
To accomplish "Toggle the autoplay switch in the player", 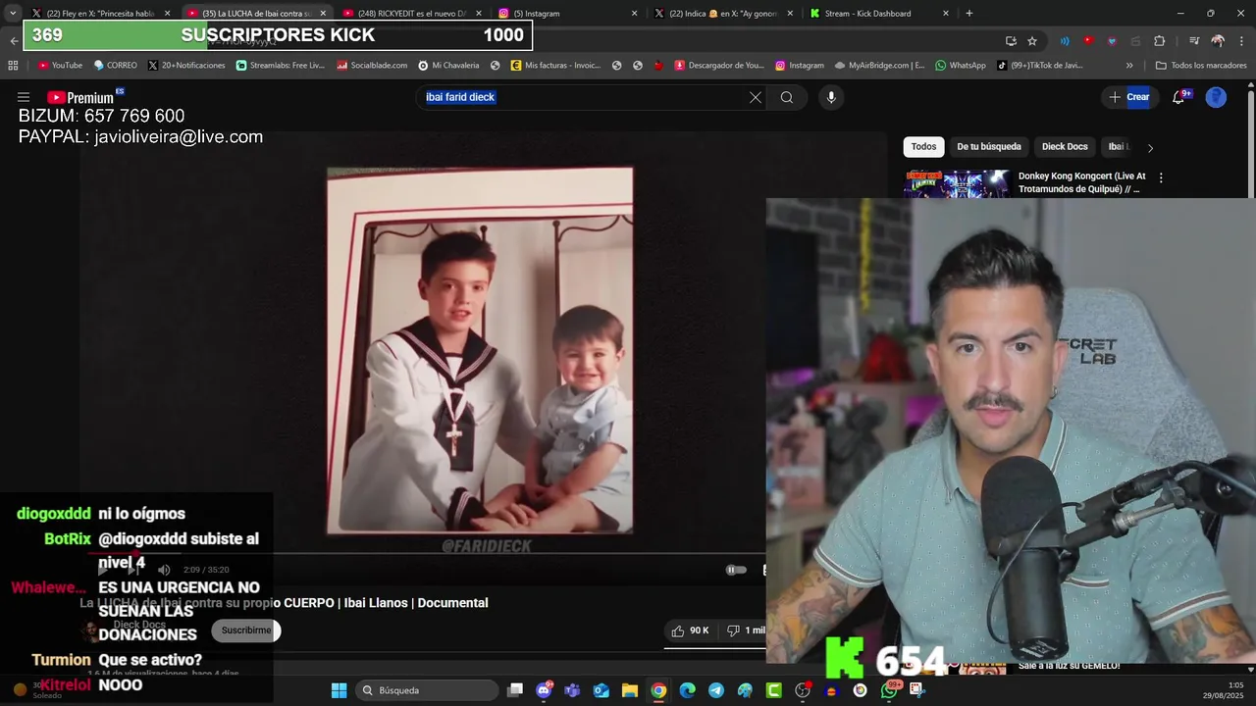I will [x=736, y=570].
